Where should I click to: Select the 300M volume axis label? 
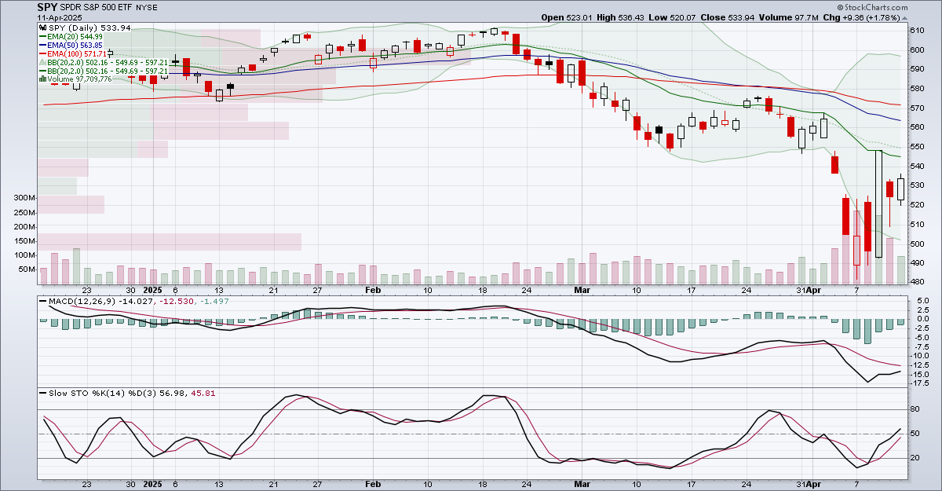[x=25, y=198]
